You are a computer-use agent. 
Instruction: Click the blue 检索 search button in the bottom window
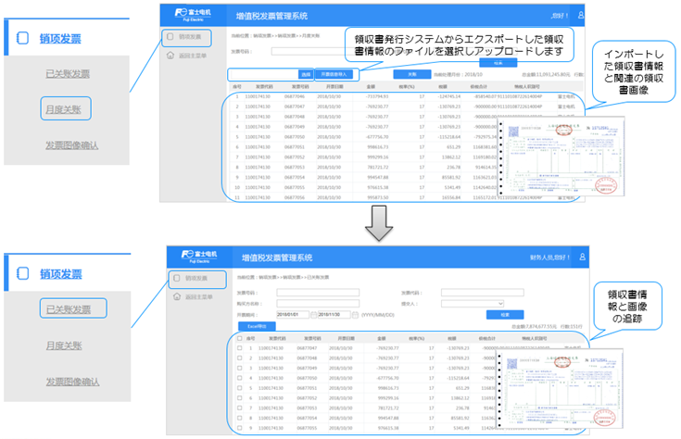(504, 315)
